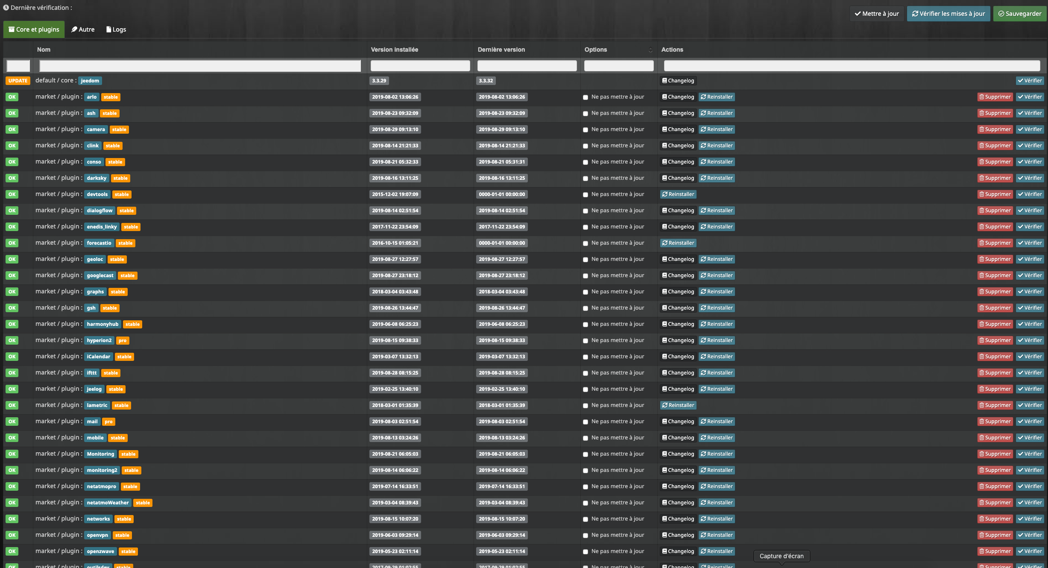Screen dimensions: 1048x568
Task: Delete the harmonyhub plugin
Action: pyautogui.click(x=995, y=324)
